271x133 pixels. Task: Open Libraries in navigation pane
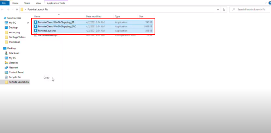pyautogui.click(x=13, y=63)
